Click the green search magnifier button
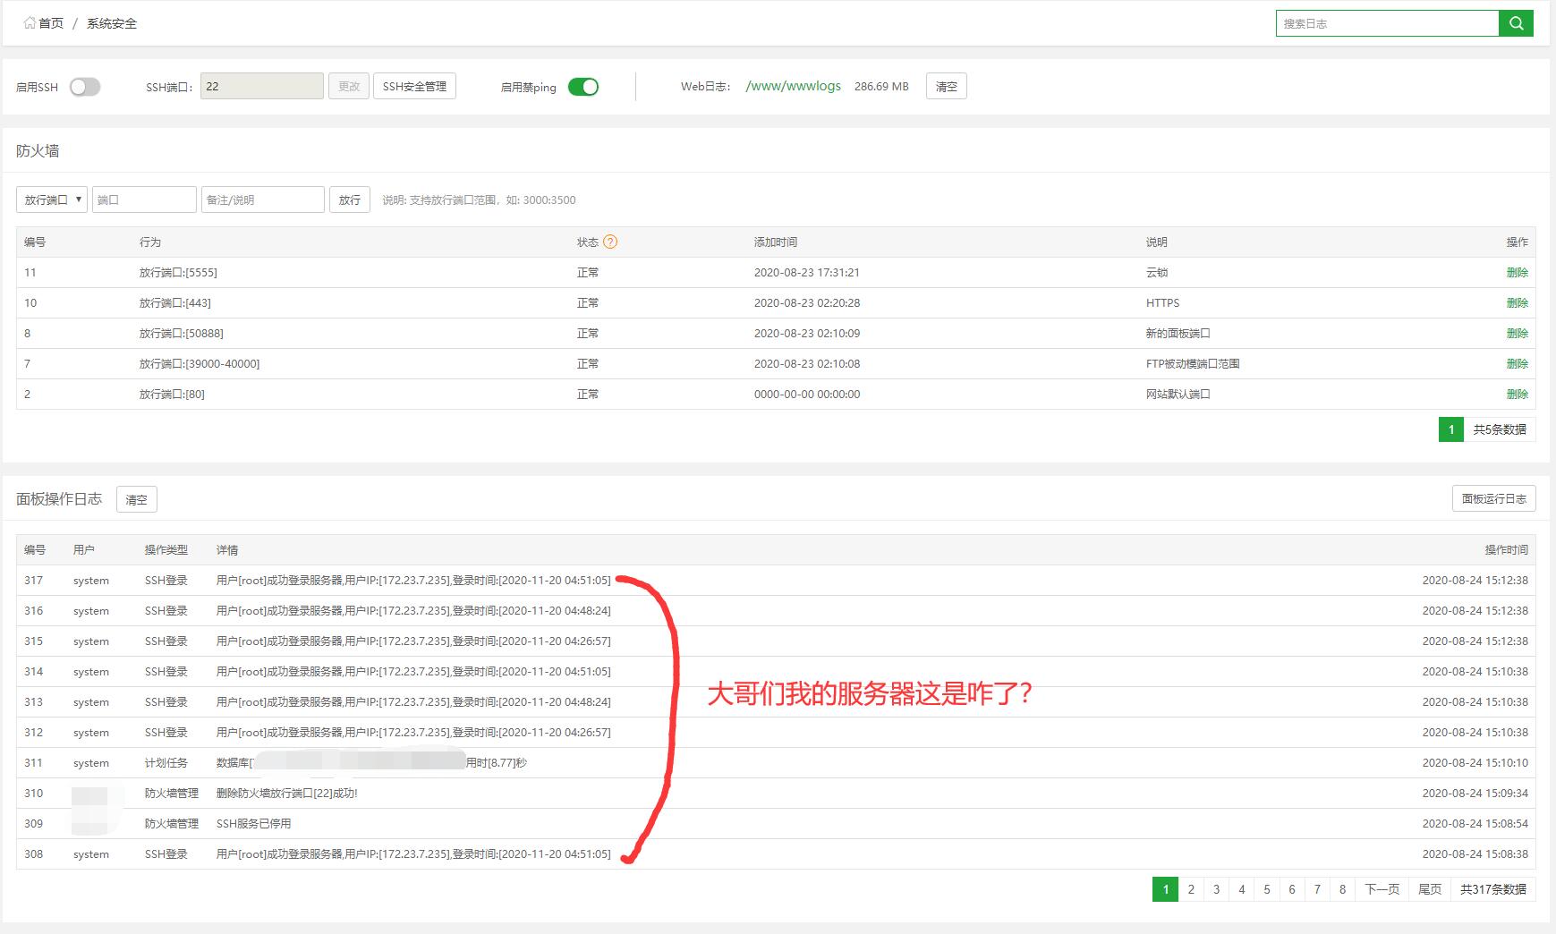The image size is (1556, 934). coord(1516,23)
